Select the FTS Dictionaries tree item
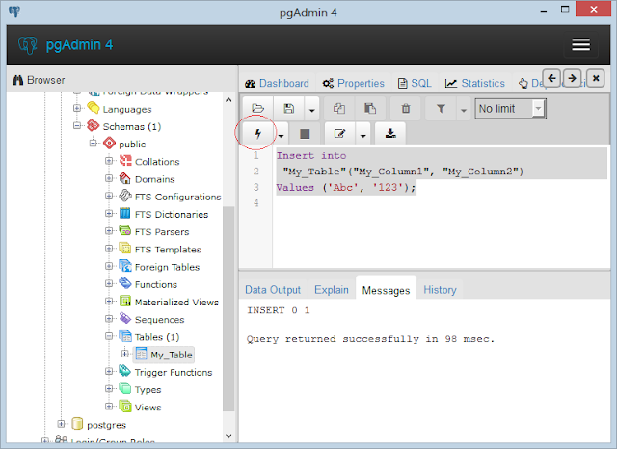This screenshot has height=449, width=617. (172, 214)
